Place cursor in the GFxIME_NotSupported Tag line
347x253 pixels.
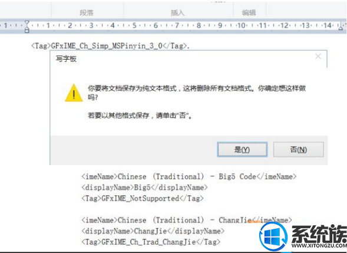(x=143, y=198)
